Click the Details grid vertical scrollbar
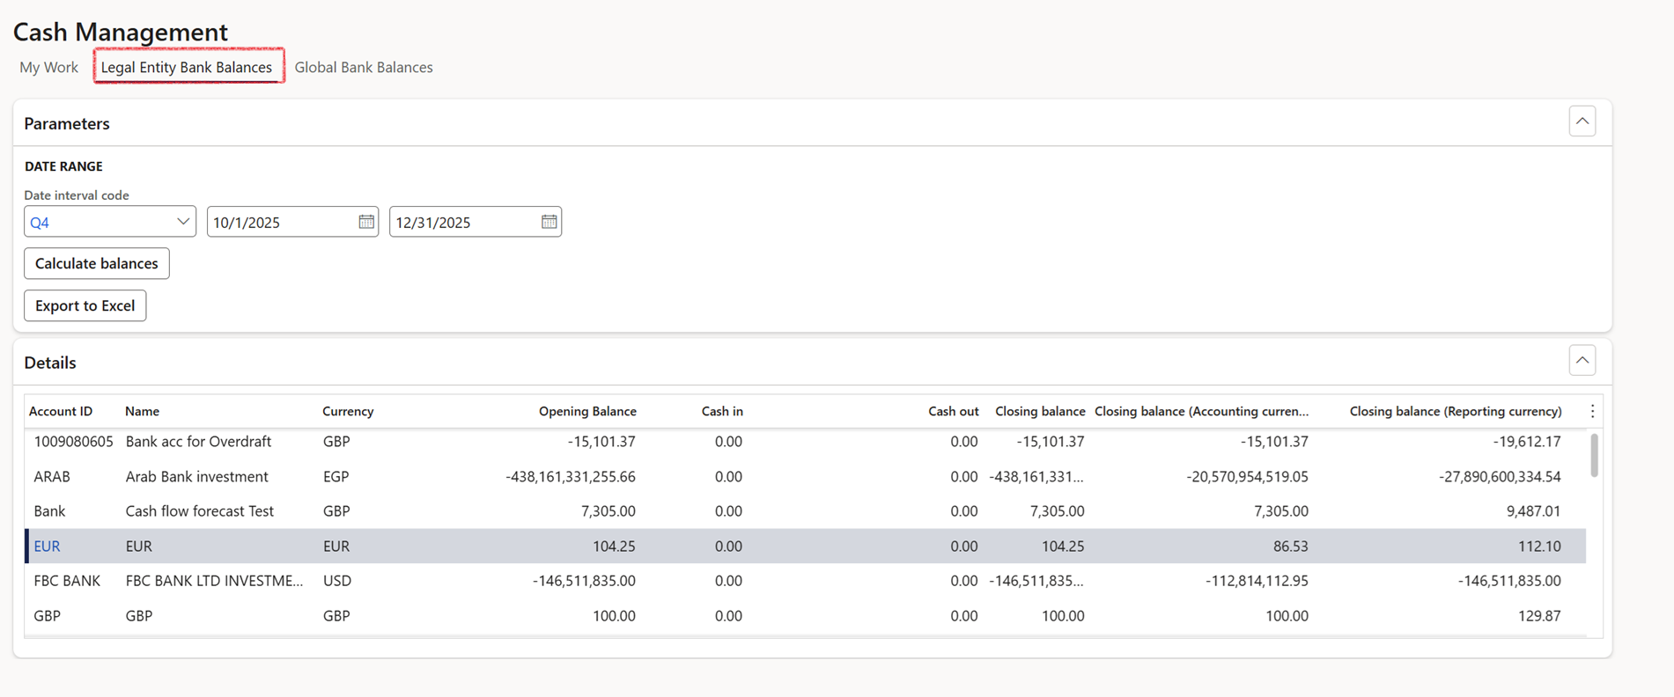 [x=1594, y=455]
